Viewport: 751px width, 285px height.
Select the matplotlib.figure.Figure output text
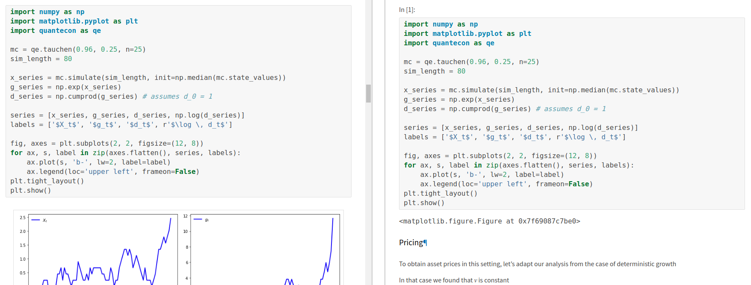pos(490,221)
